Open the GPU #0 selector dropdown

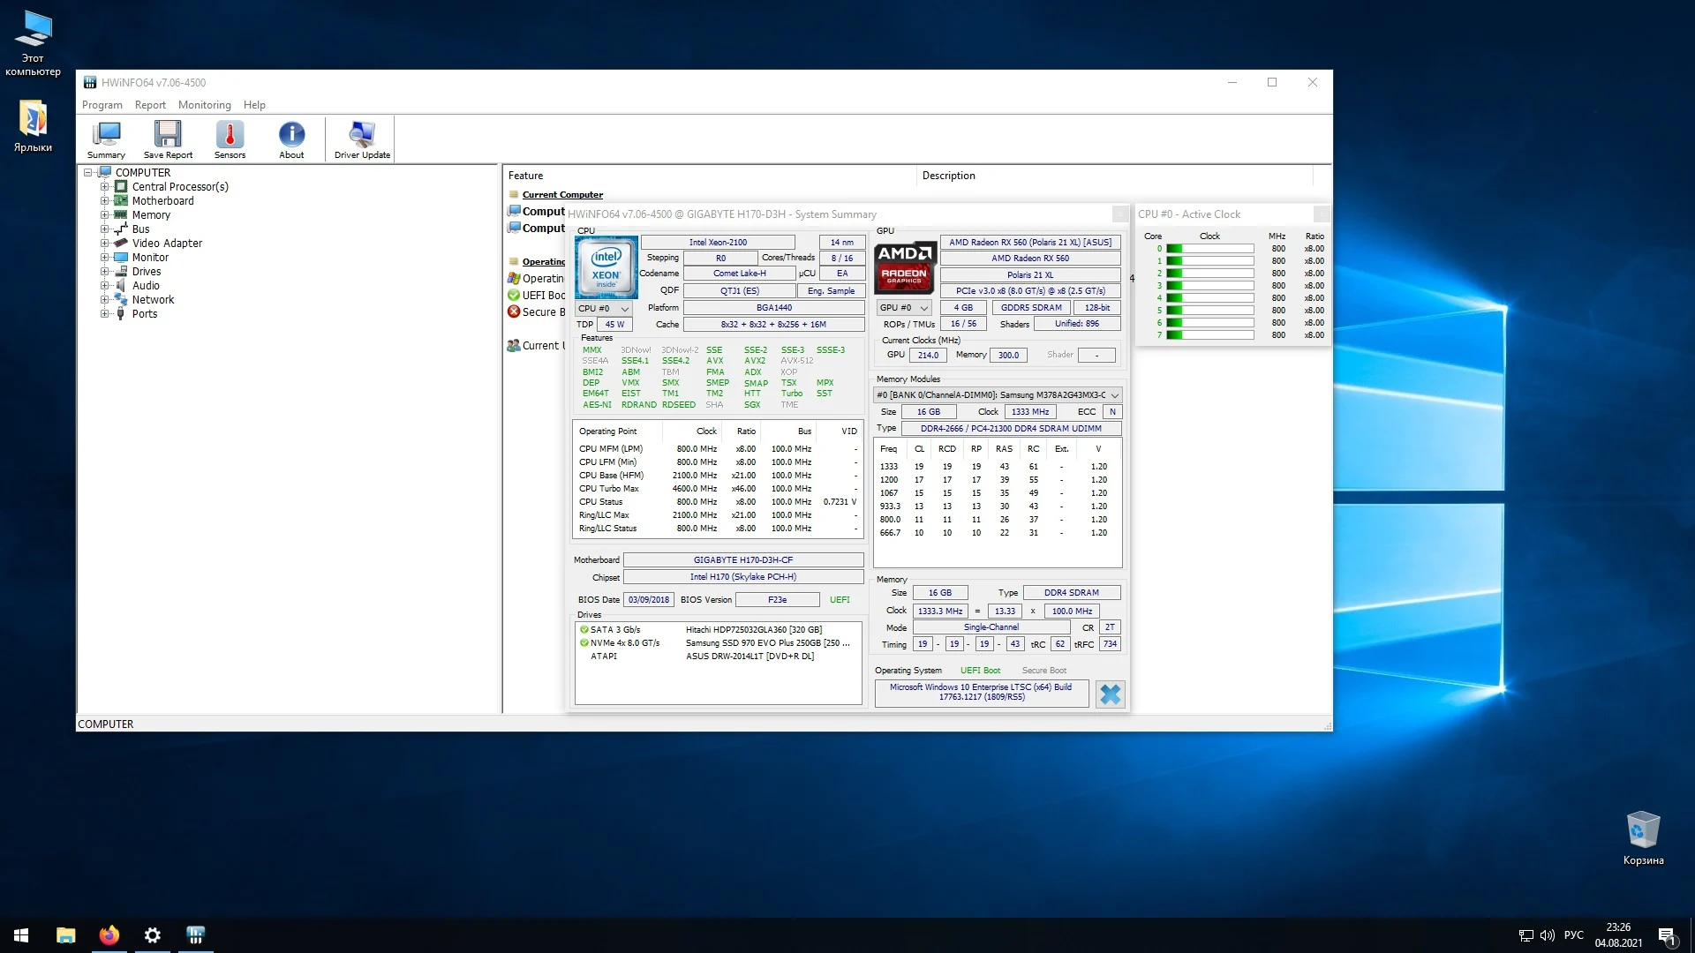coord(904,308)
